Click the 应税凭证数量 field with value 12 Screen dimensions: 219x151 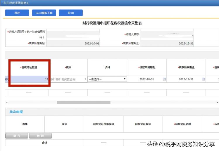coord(30,79)
